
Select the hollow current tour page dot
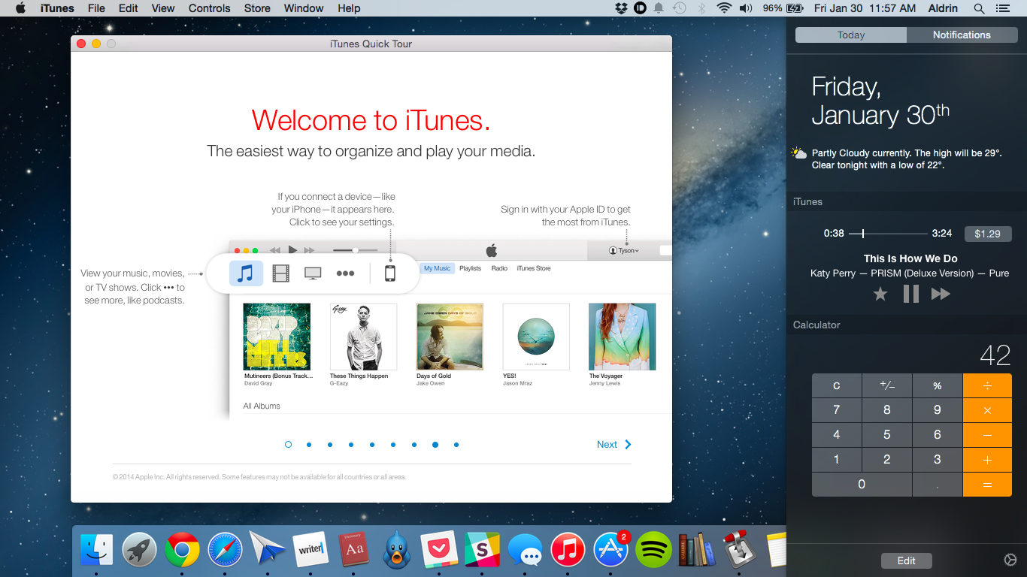tap(288, 445)
